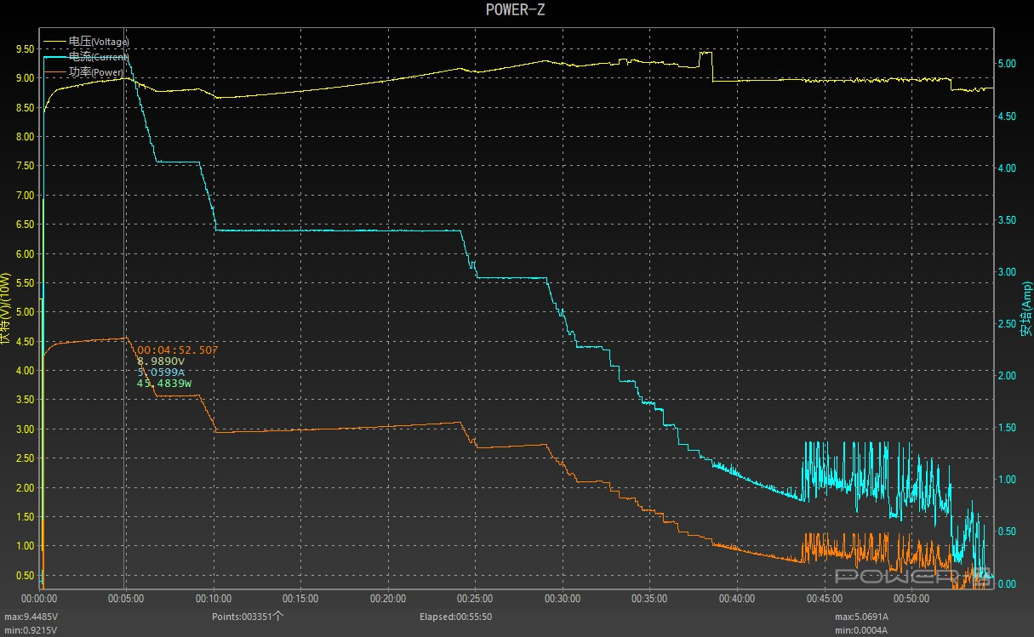The width and height of the screenshot is (1034, 637).
Task: Click the right Amp axis label
Action: coord(1026,310)
